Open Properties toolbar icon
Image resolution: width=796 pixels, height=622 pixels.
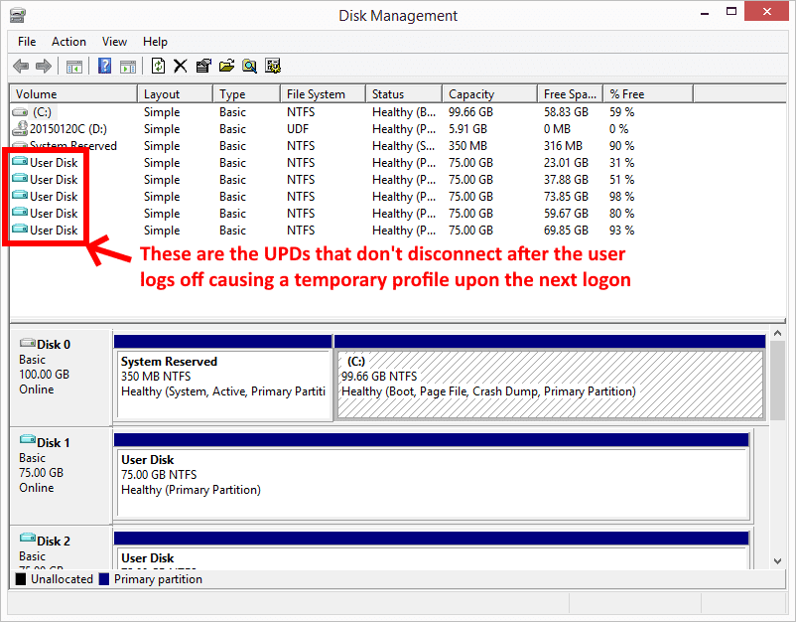203,66
